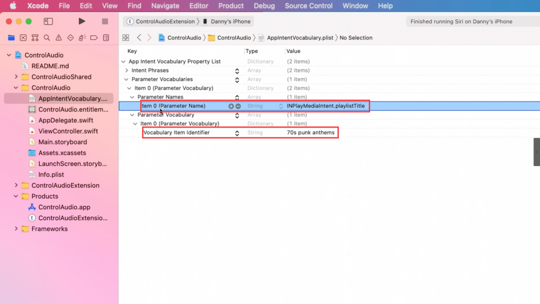The image size is (540, 304).
Task: Open the Debug menu
Action: pos(264,5)
